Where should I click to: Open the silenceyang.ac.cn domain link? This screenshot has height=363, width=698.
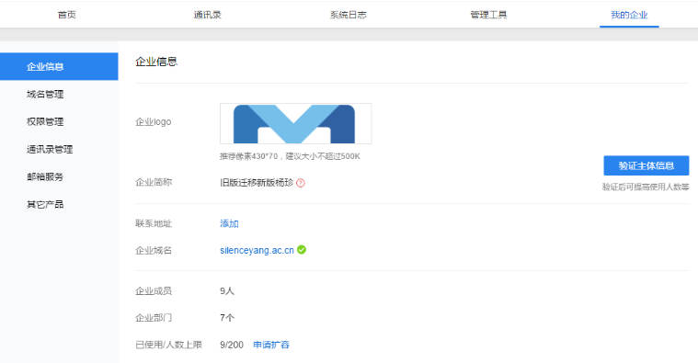coord(257,251)
